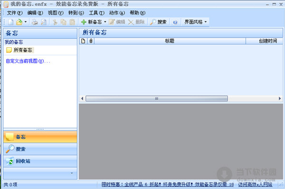Image resolution: width=285 pixels, height=189 pixels.
Task: Open the 限时特惠 promotion link
Action: (x=168, y=184)
